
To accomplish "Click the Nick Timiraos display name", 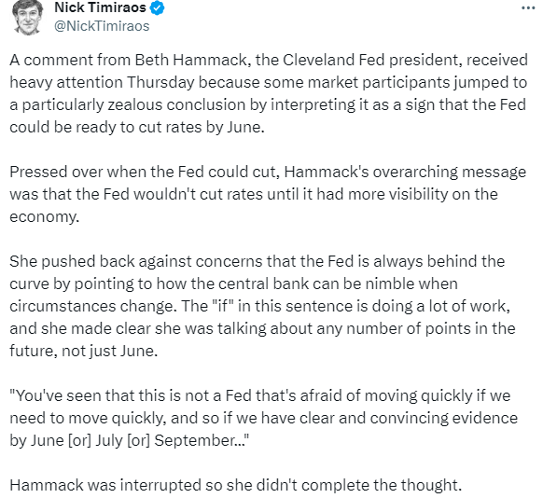I will tap(100, 7).
